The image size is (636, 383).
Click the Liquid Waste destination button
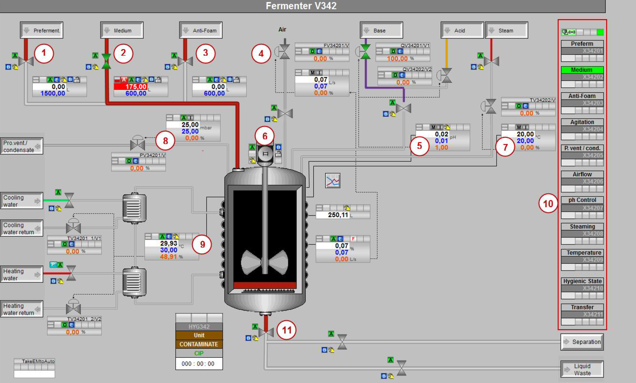(582, 369)
